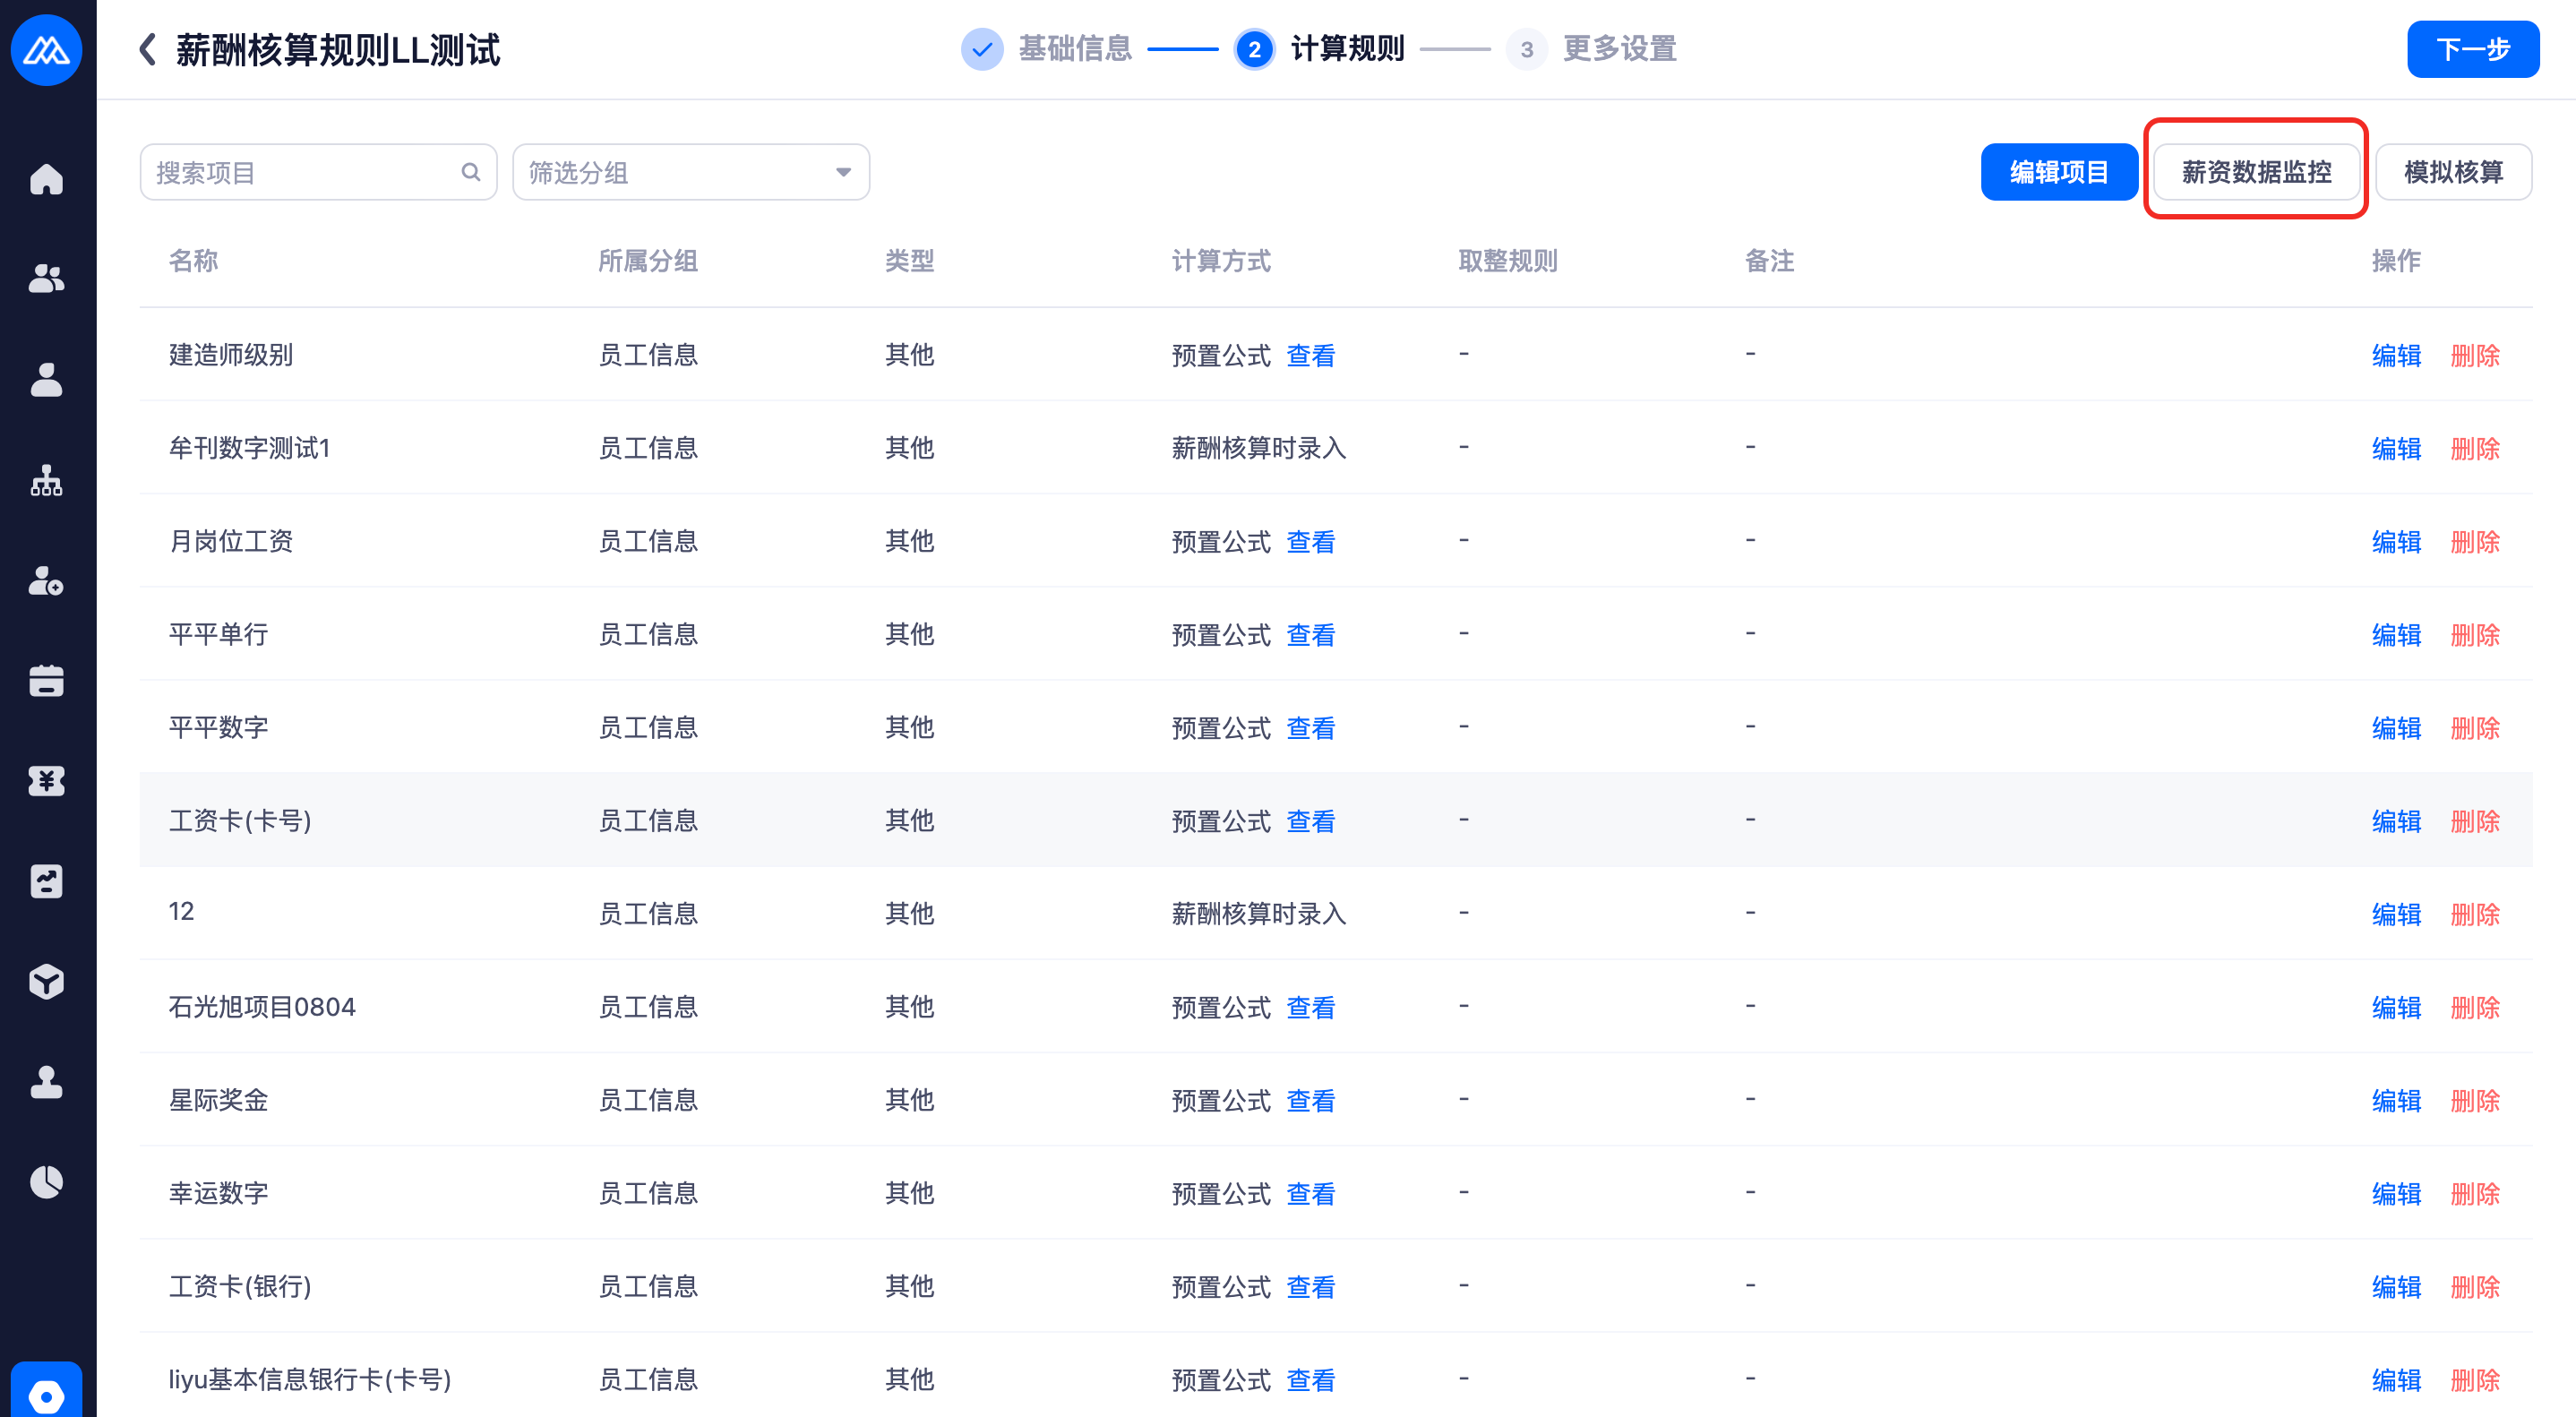Viewport: 2576px width, 1417px height.
Task: Go to the 基础信息 step
Action: 1045,49
